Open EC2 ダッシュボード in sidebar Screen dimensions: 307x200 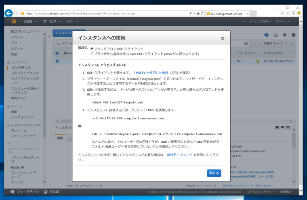click(25, 31)
